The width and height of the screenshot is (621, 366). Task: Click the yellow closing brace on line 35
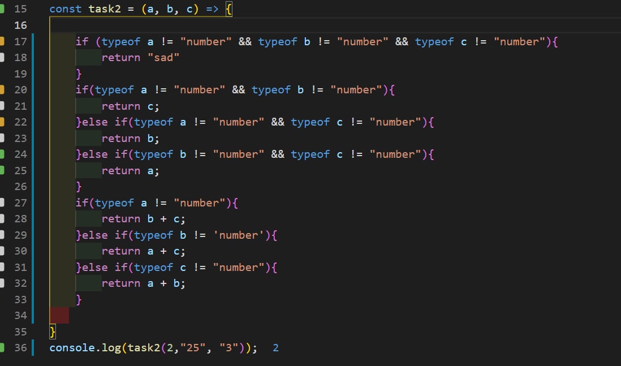tap(53, 331)
